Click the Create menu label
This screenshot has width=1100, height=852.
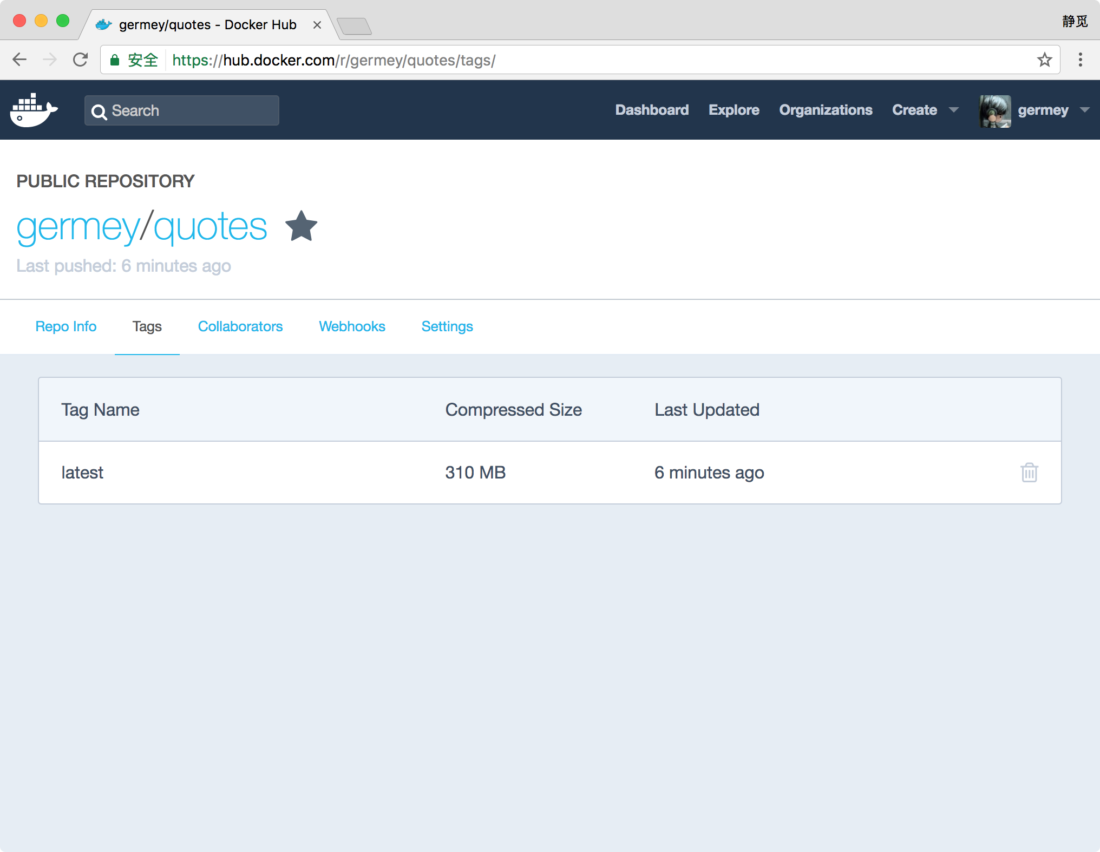914,110
